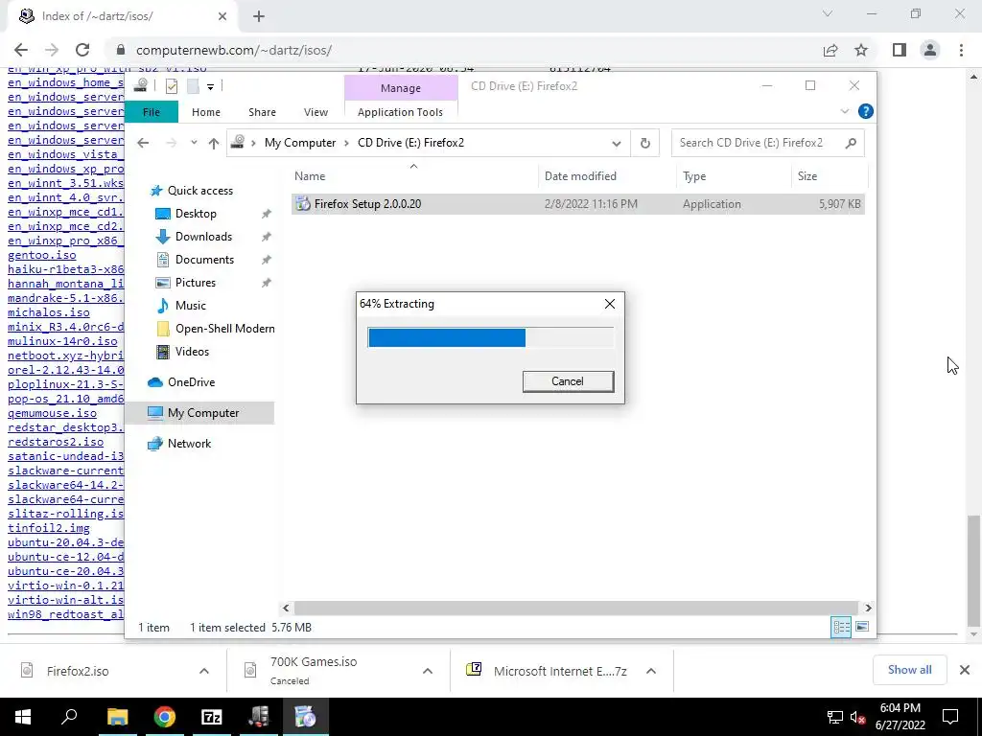The width and height of the screenshot is (982, 736).
Task: Switch to the Home ribbon tab
Action: 206,112
